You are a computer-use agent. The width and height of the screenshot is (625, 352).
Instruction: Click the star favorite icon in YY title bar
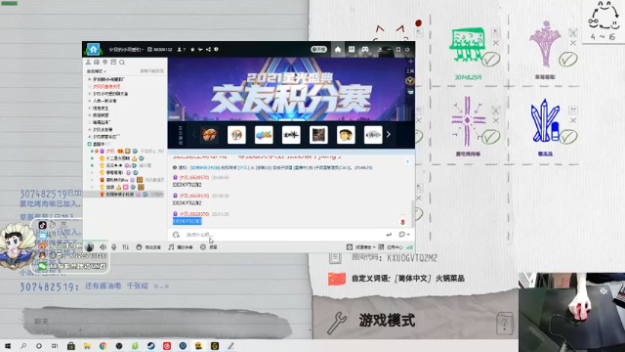click(192, 50)
